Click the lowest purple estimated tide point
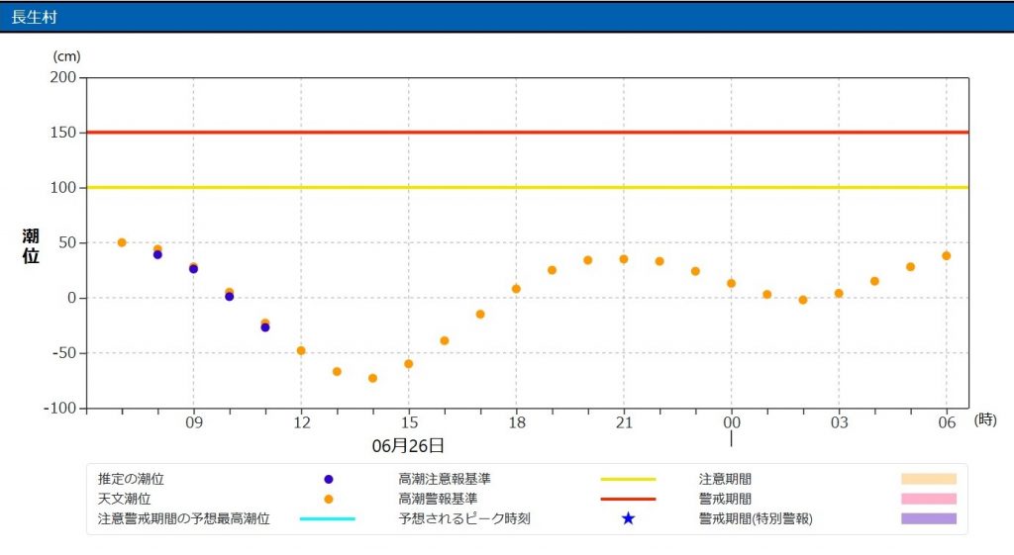The width and height of the screenshot is (1014, 555). point(265,327)
